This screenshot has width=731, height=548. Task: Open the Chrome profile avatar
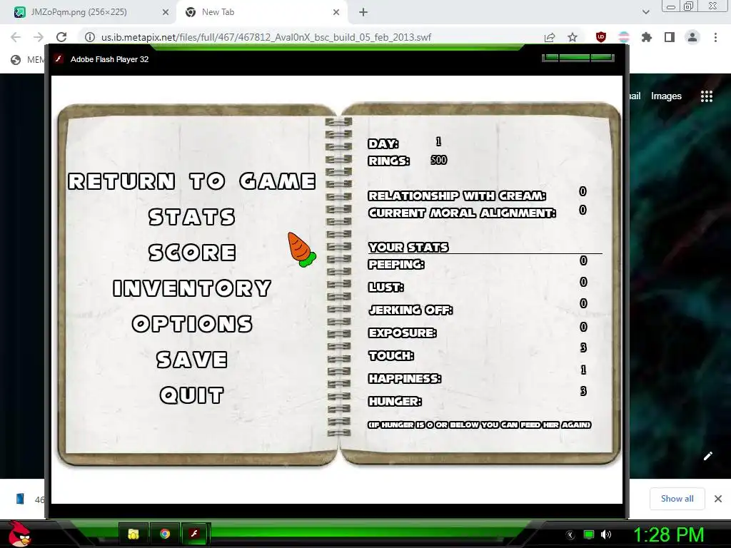pyautogui.click(x=692, y=37)
